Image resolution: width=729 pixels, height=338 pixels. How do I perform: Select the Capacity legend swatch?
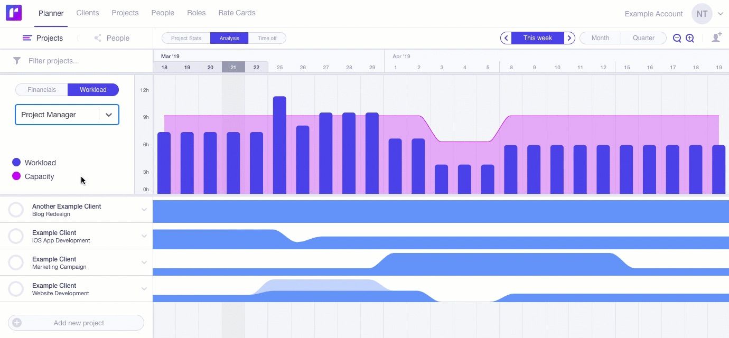[x=16, y=176]
